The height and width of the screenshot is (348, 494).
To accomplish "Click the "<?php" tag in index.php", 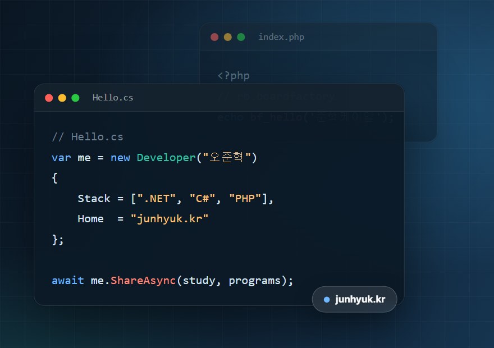I will [x=234, y=76].
